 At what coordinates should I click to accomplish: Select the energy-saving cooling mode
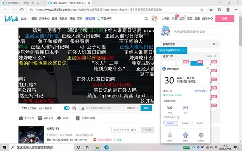pyautogui.click(x=200, y=123)
